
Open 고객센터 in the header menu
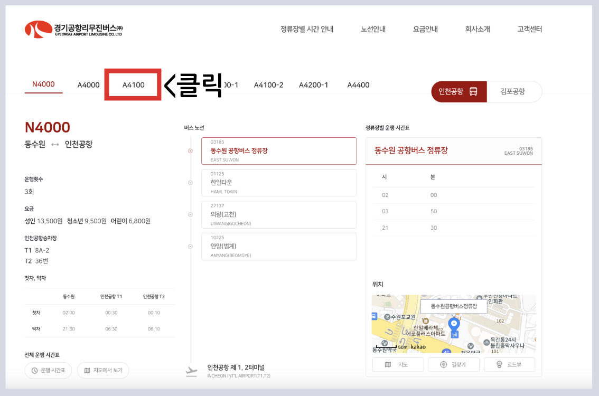click(529, 29)
